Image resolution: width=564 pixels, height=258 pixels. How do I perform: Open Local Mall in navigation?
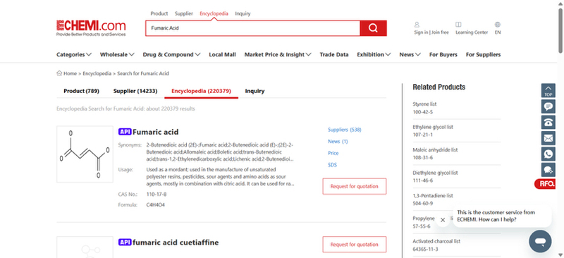coord(222,55)
